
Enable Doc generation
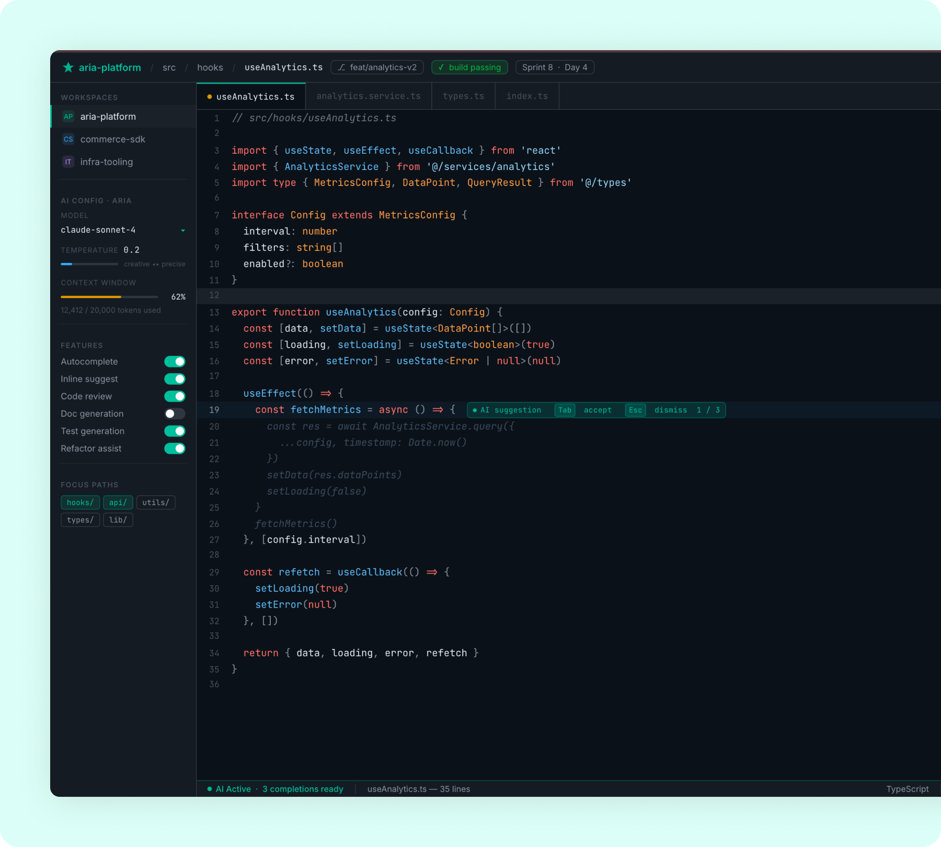coord(175,414)
